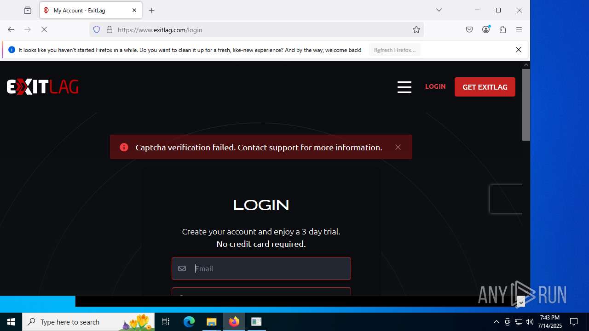Go back to the previous page
This screenshot has height=331, width=589.
click(x=11, y=29)
